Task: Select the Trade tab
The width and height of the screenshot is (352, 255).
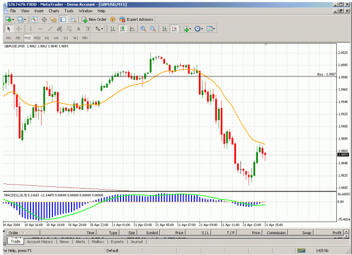Action: (16, 241)
